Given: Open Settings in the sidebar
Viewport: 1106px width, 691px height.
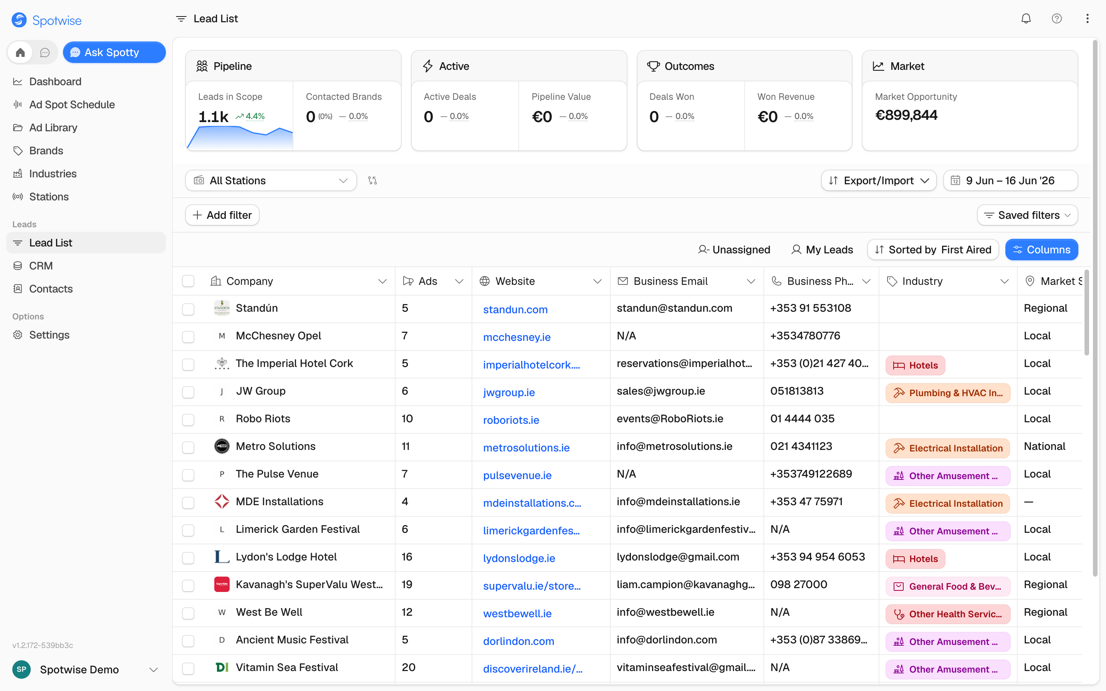Looking at the screenshot, I should 86,335.
